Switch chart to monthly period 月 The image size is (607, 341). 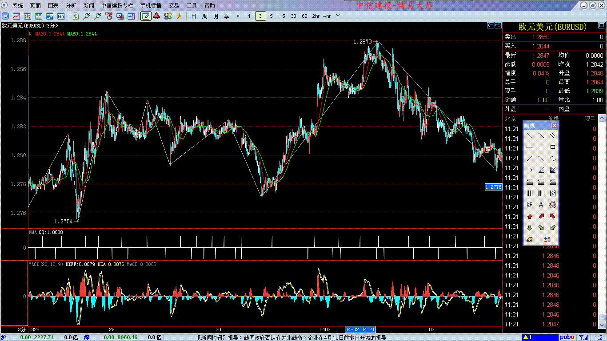coord(216,16)
